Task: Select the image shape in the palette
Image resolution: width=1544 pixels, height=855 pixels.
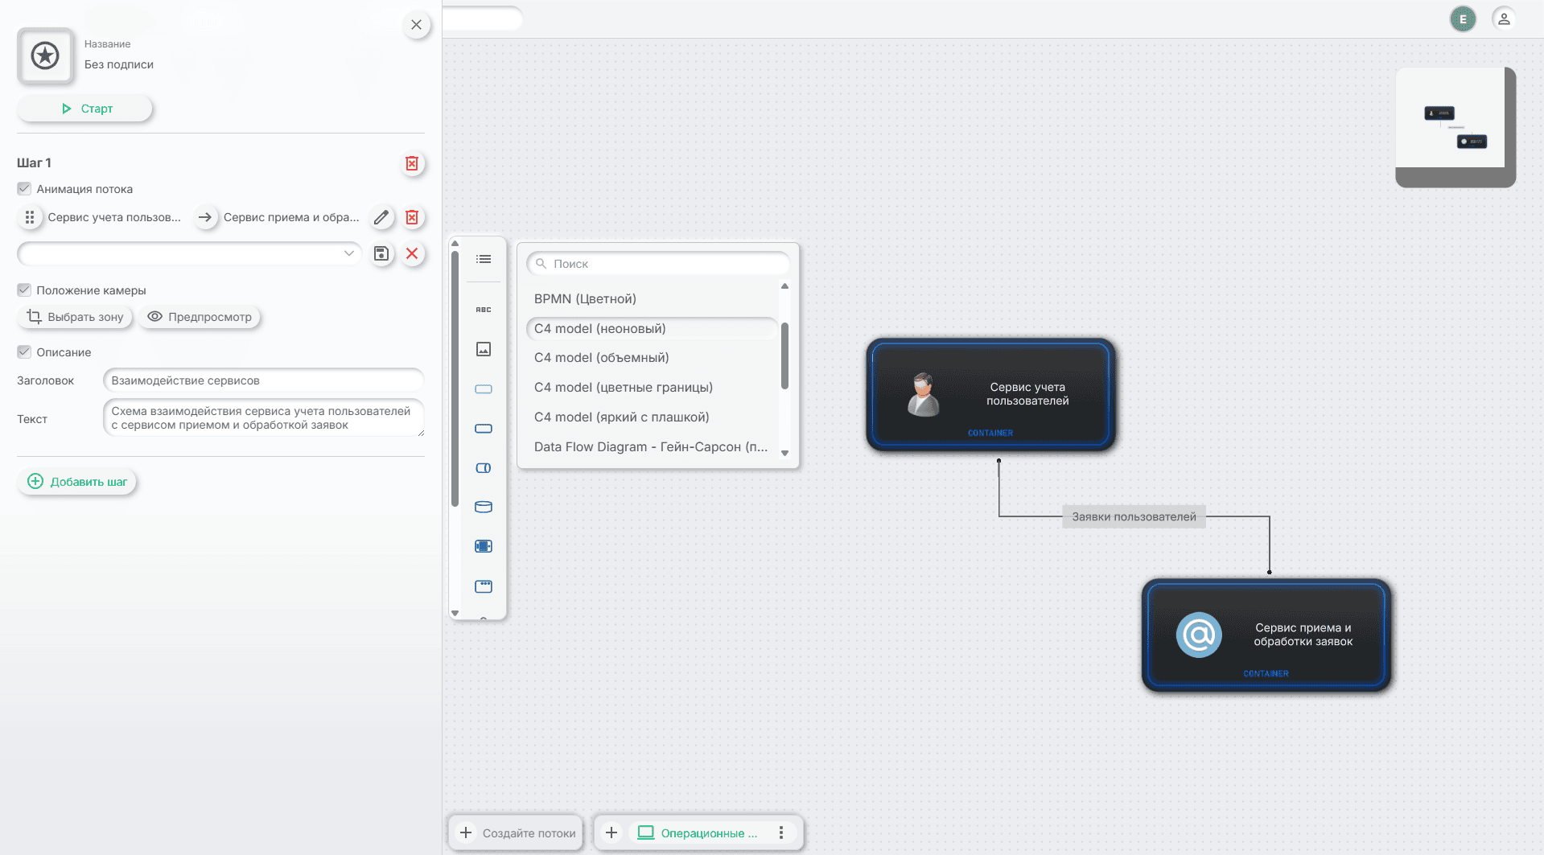Action: click(484, 349)
